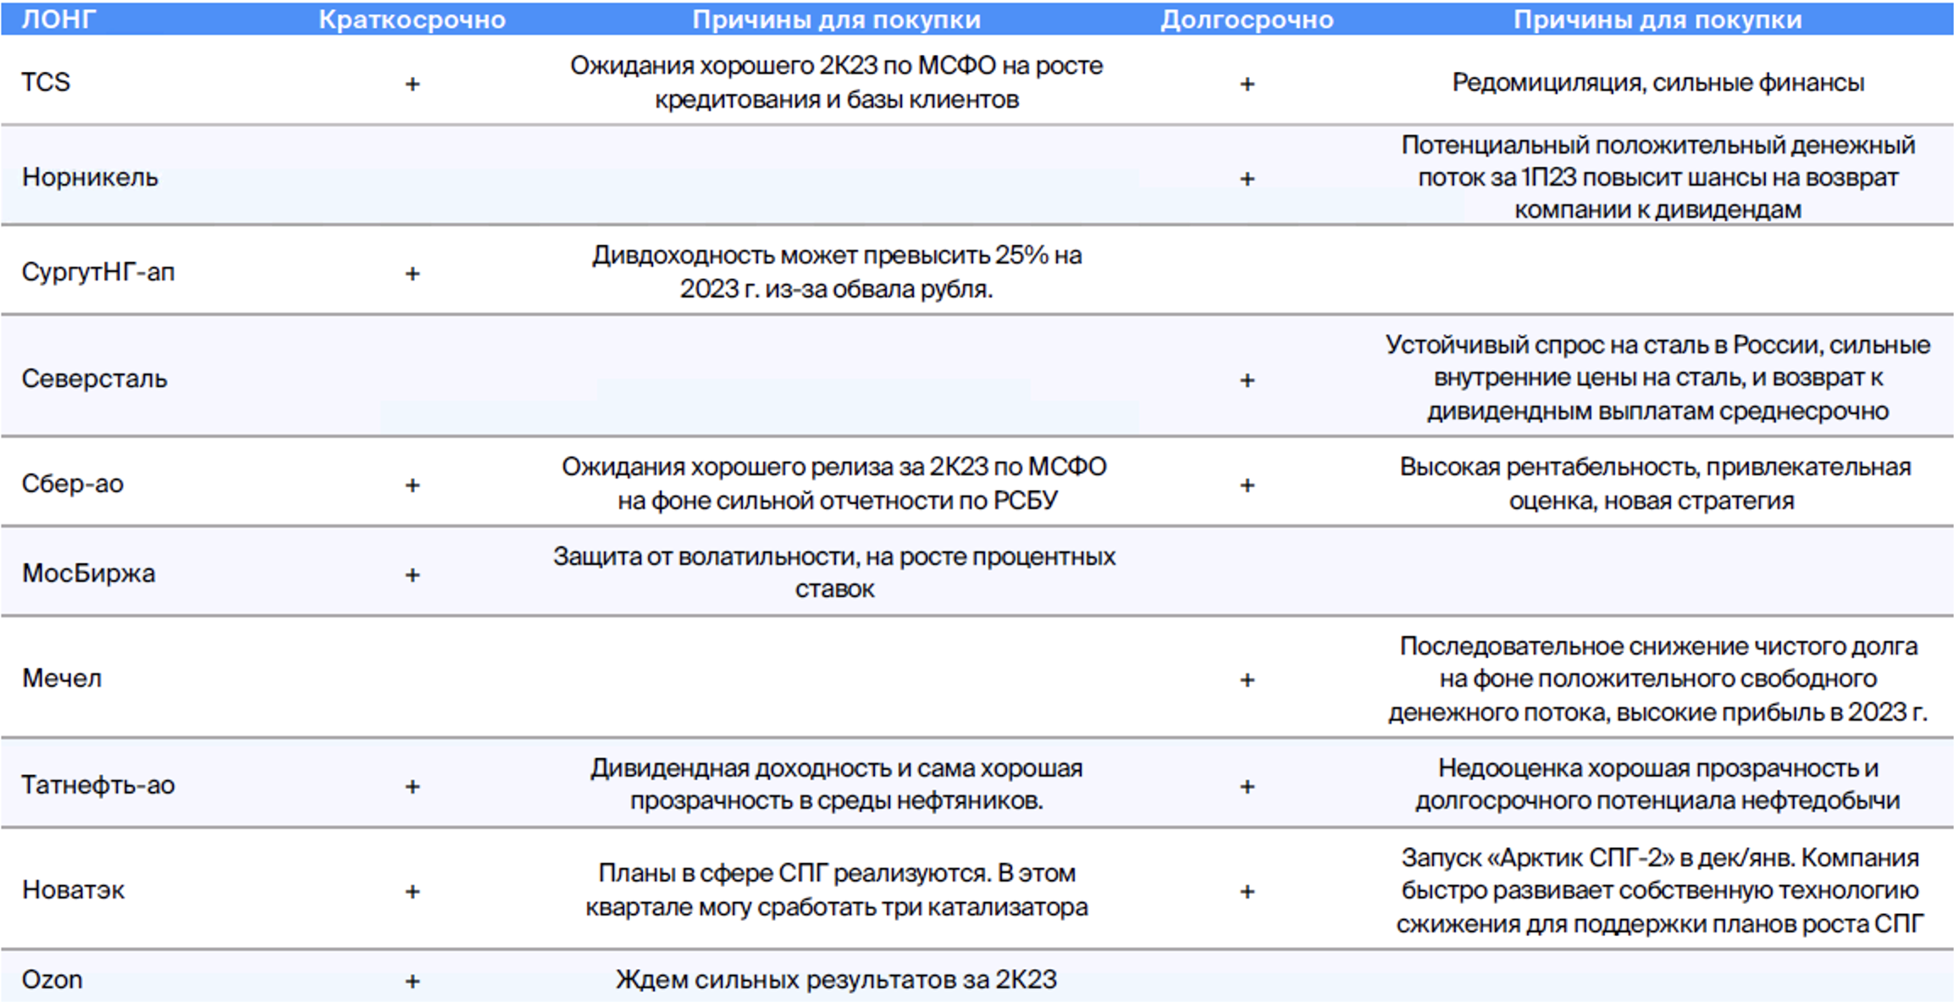Click Татнефть-ао short-term plus sign

click(x=412, y=787)
